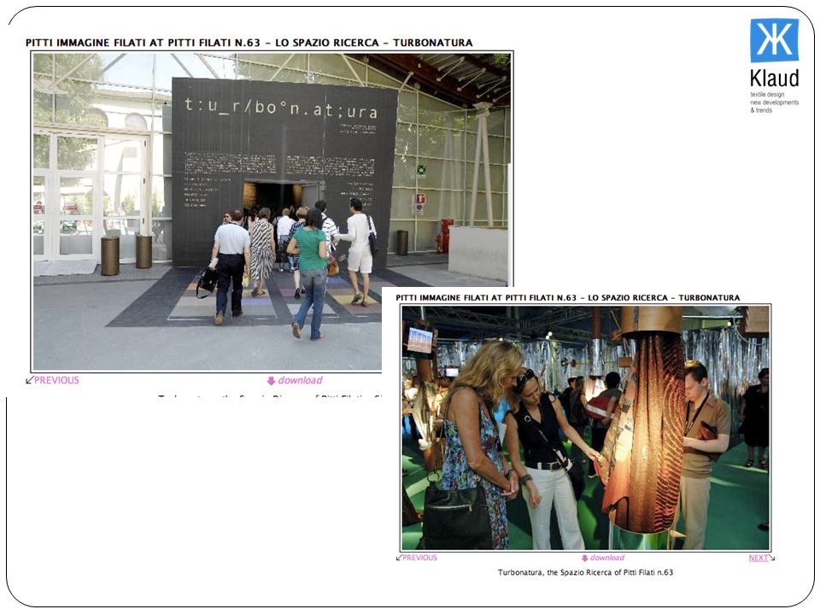The image size is (820, 615).
Task: Select the photo of women examining fabric
Action: pos(586,427)
